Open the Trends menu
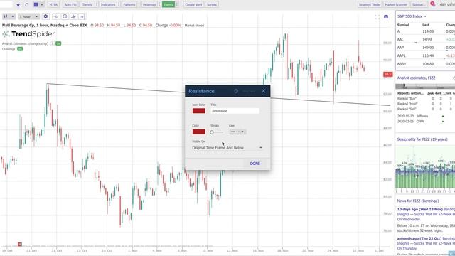Image resolution: width=455 pixels, height=256 pixels. (87, 5)
